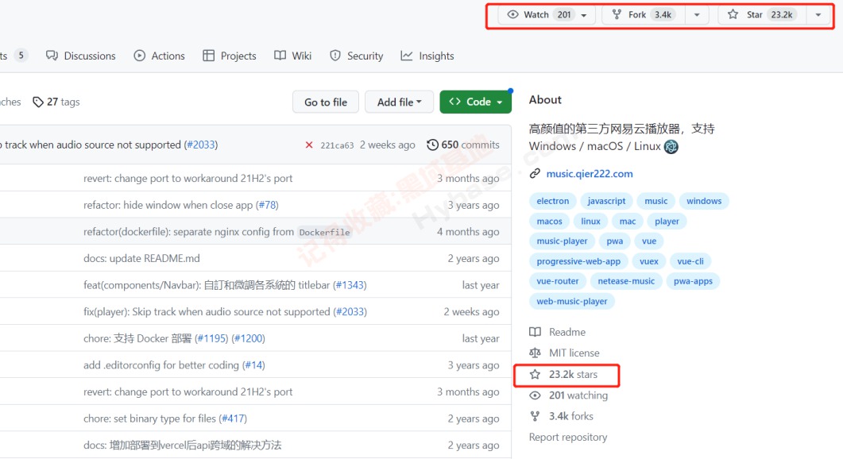Open commit 'docs: update README.md'

[x=141, y=259]
